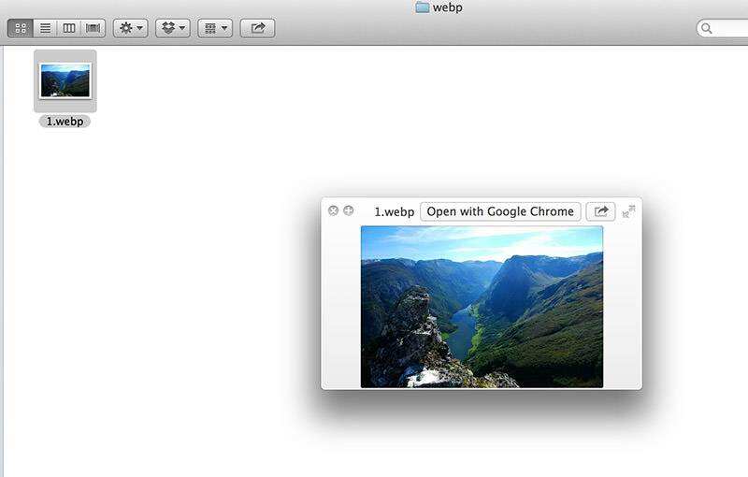Click the Quick Look Share button
Image resolution: width=748 pixels, height=477 pixels.
click(600, 211)
